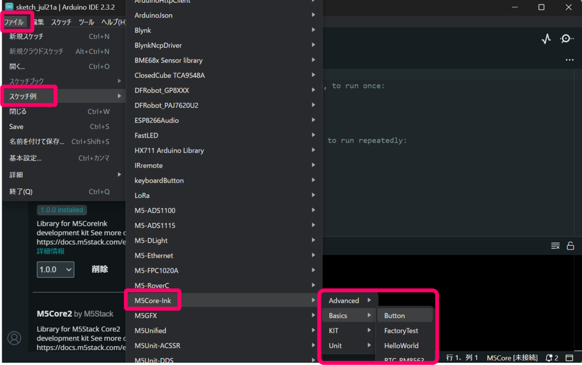Open FastLED examples submenu

pyautogui.click(x=224, y=135)
